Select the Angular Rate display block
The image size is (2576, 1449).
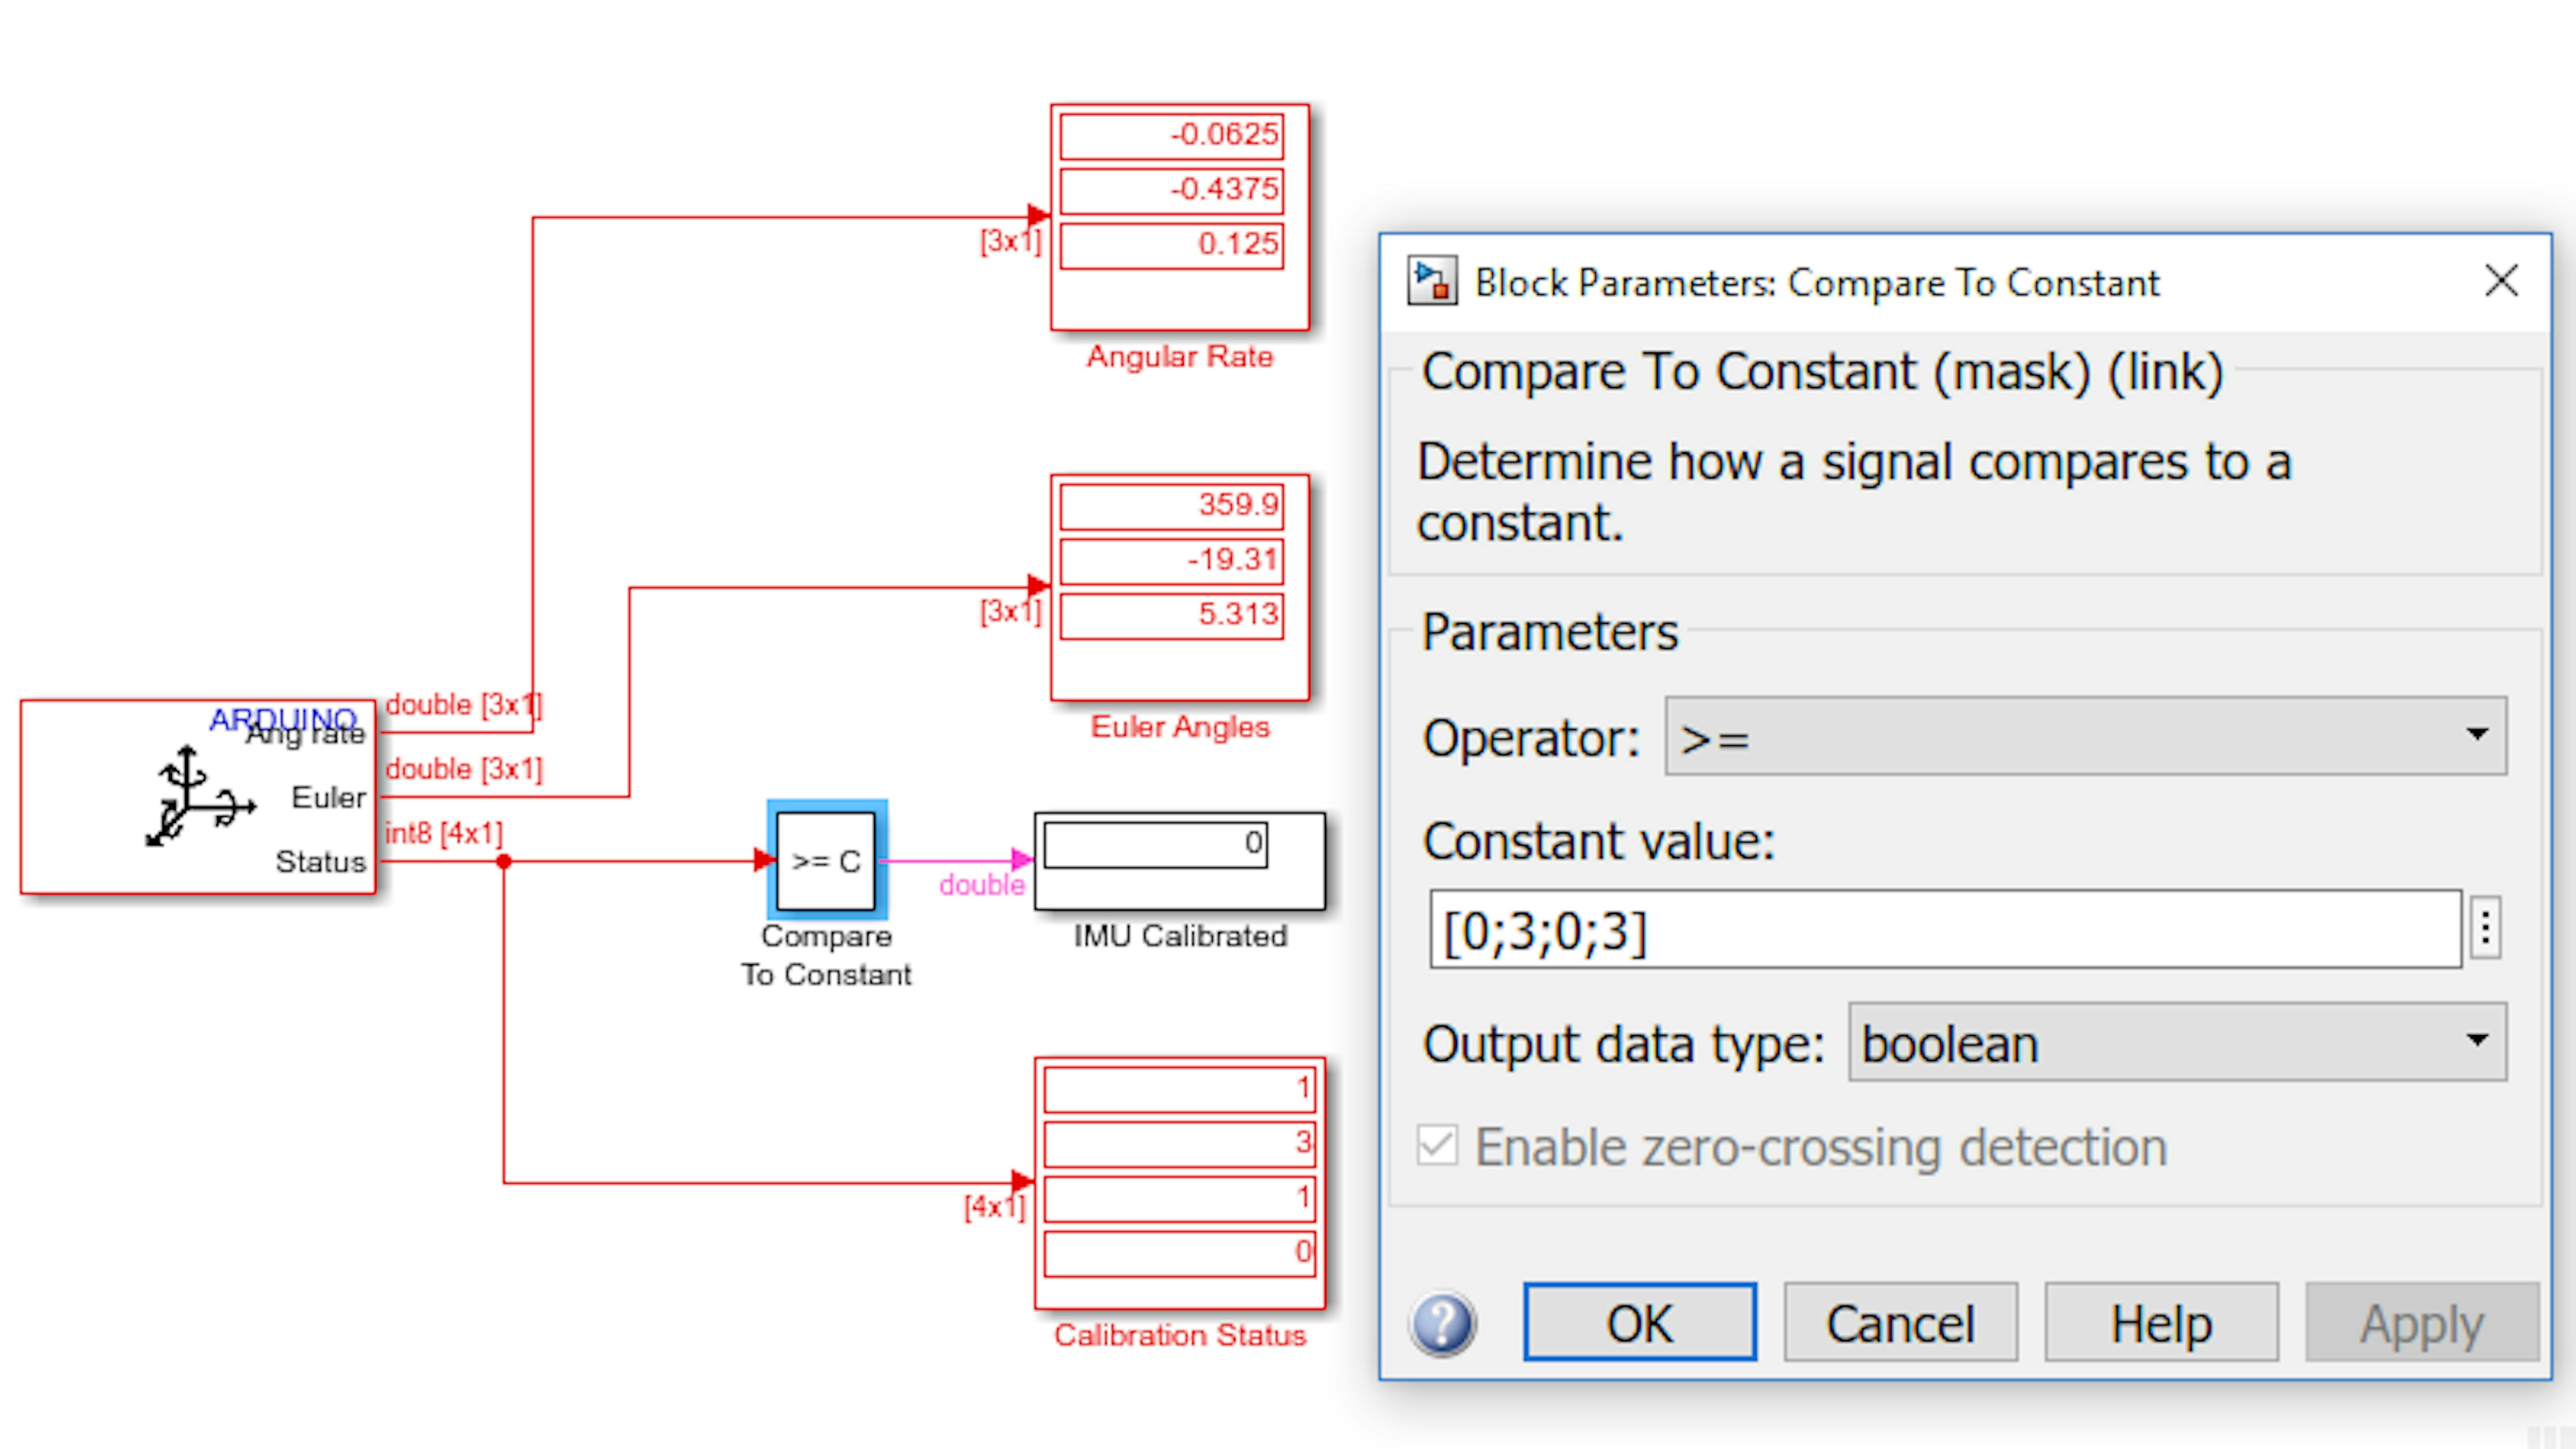tap(1180, 217)
